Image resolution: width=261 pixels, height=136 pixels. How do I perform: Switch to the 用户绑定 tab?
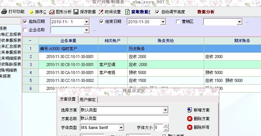coord(88,100)
